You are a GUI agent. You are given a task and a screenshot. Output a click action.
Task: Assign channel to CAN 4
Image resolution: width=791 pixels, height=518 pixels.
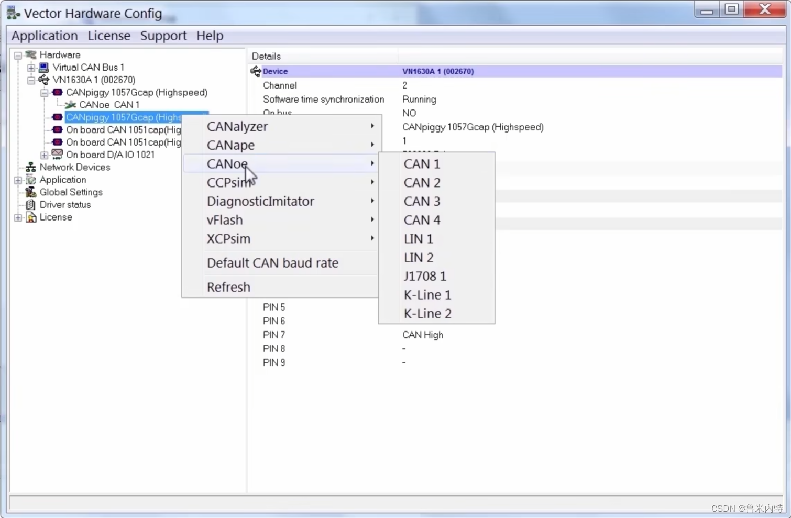tap(436, 220)
